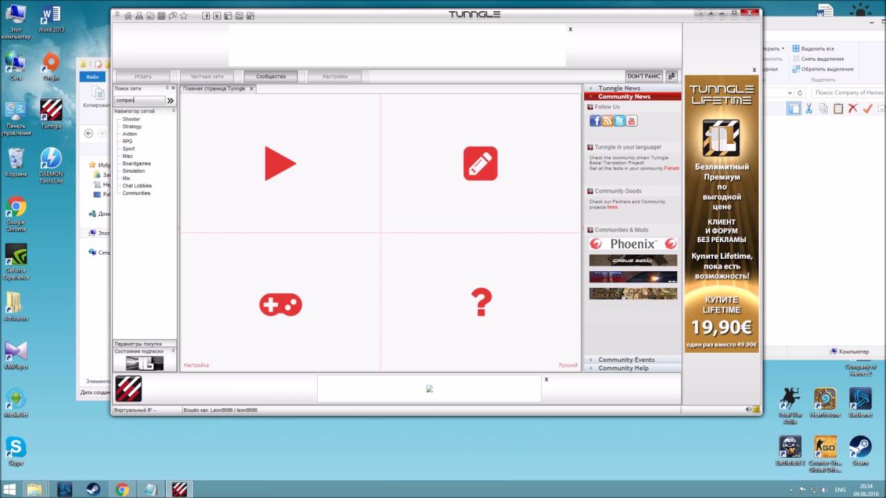The width and height of the screenshot is (886, 498).
Task: Close the Главная страница Tunngle tab
Action: coord(251,89)
